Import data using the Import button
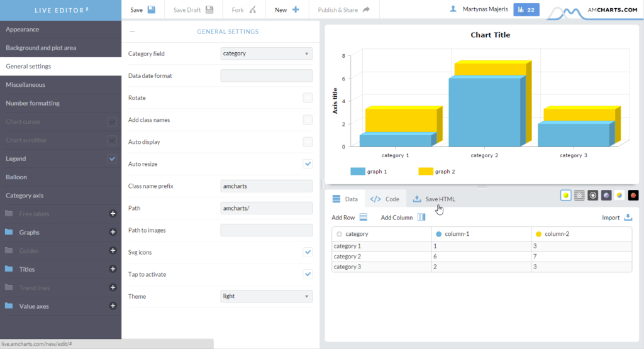Image resolution: width=644 pixels, height=349 pixels. point(617,218)
